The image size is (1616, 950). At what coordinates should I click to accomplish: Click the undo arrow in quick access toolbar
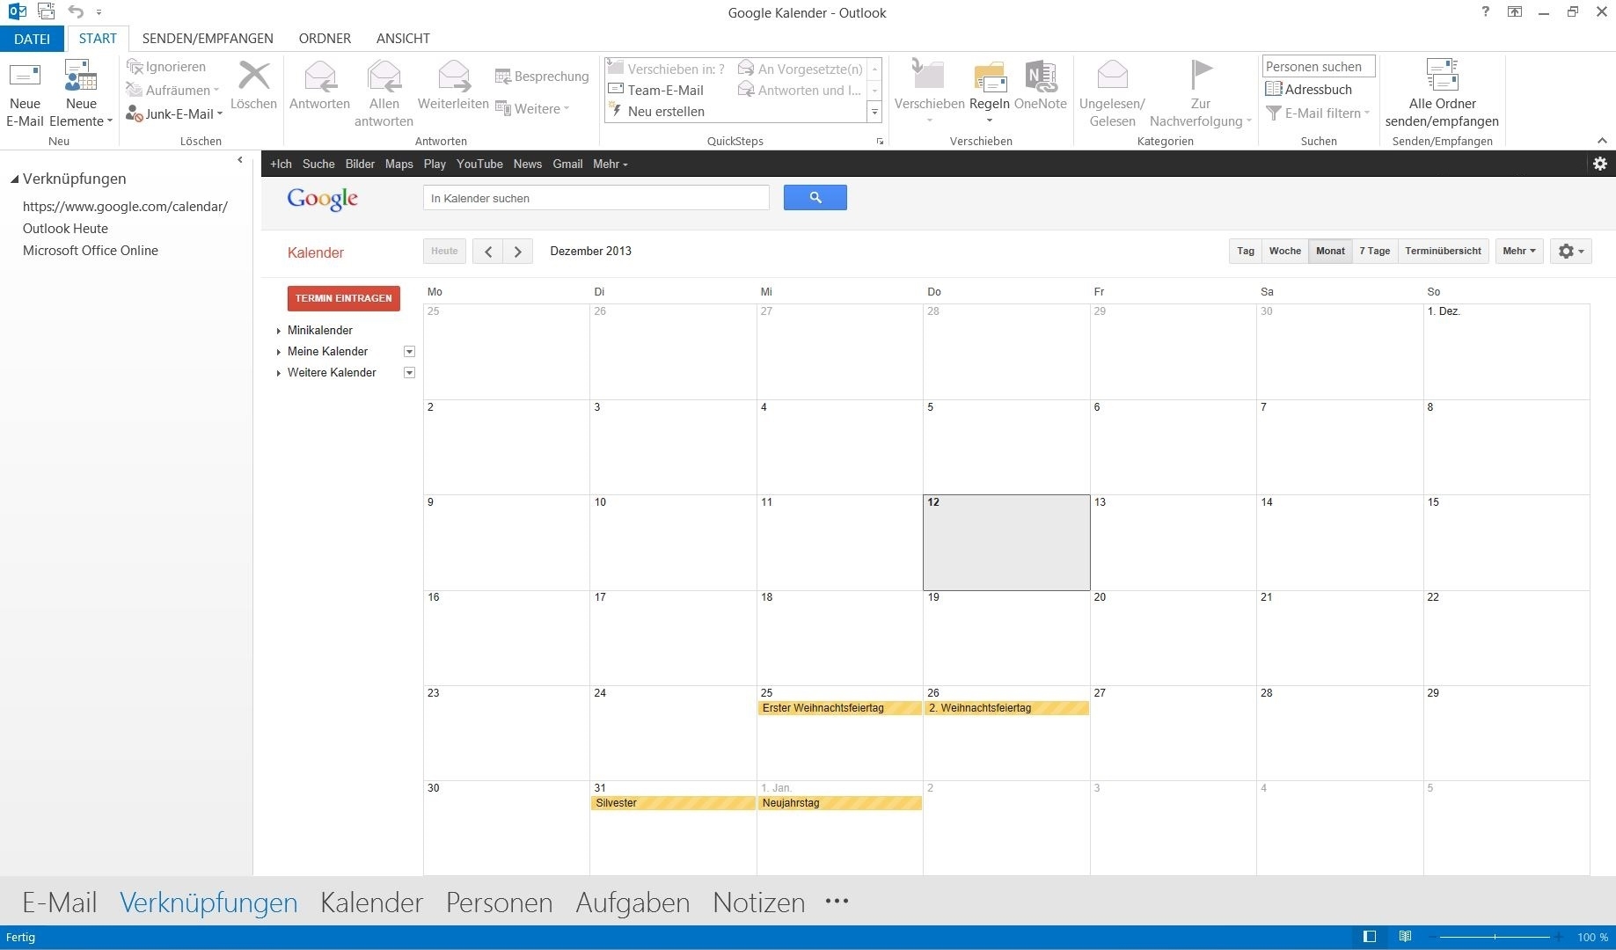[76, 12]
